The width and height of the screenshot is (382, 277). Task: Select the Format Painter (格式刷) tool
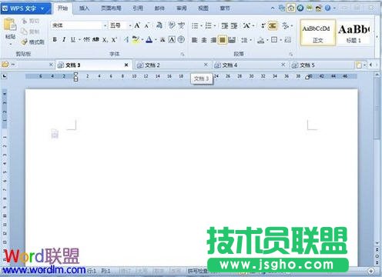click(33, 42)
